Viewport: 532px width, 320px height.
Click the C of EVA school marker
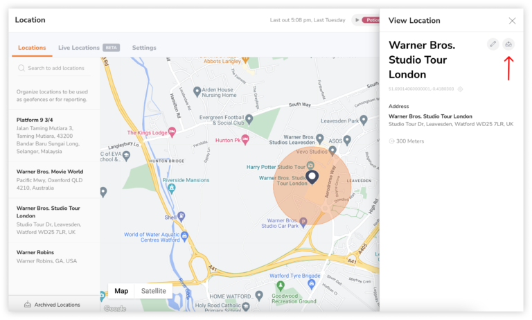[126, 156]
